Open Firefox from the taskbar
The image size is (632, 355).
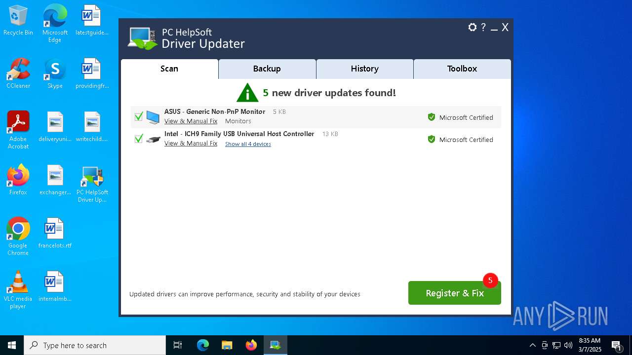tap(251, 345)
